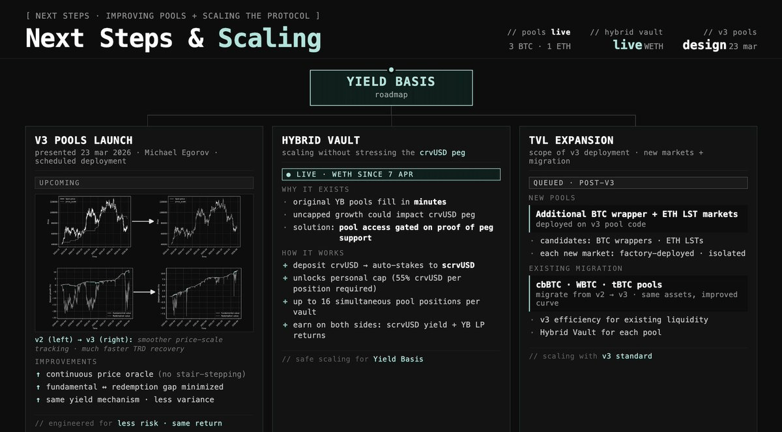The width and height of the screenshot is (782, 432).
Task: Click the WHY IT EXISTS label
Action: coord(315,190)
